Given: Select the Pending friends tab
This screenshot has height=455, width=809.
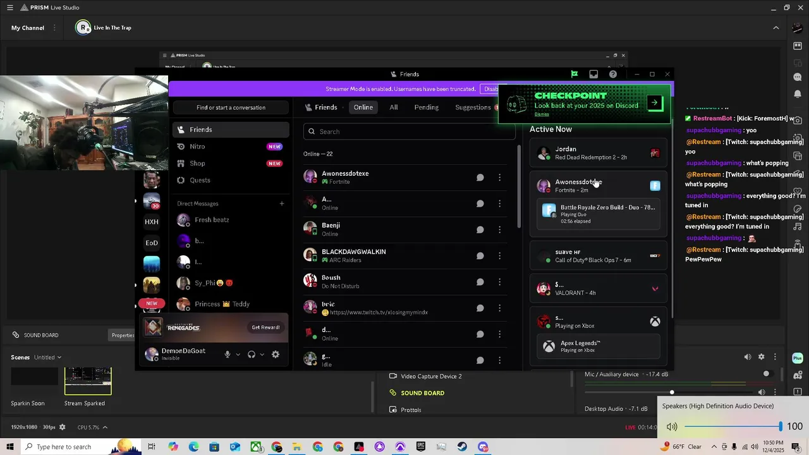Looking at the screenshot, I should point(427,107).
